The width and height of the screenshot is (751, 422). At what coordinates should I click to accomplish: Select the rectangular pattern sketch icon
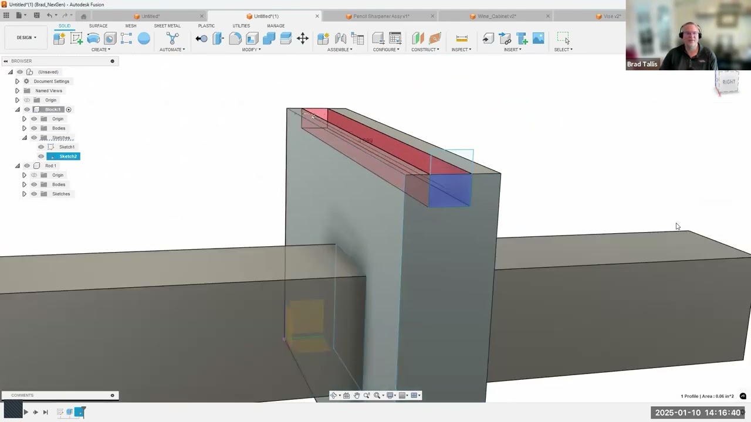[x=127, y=39]
